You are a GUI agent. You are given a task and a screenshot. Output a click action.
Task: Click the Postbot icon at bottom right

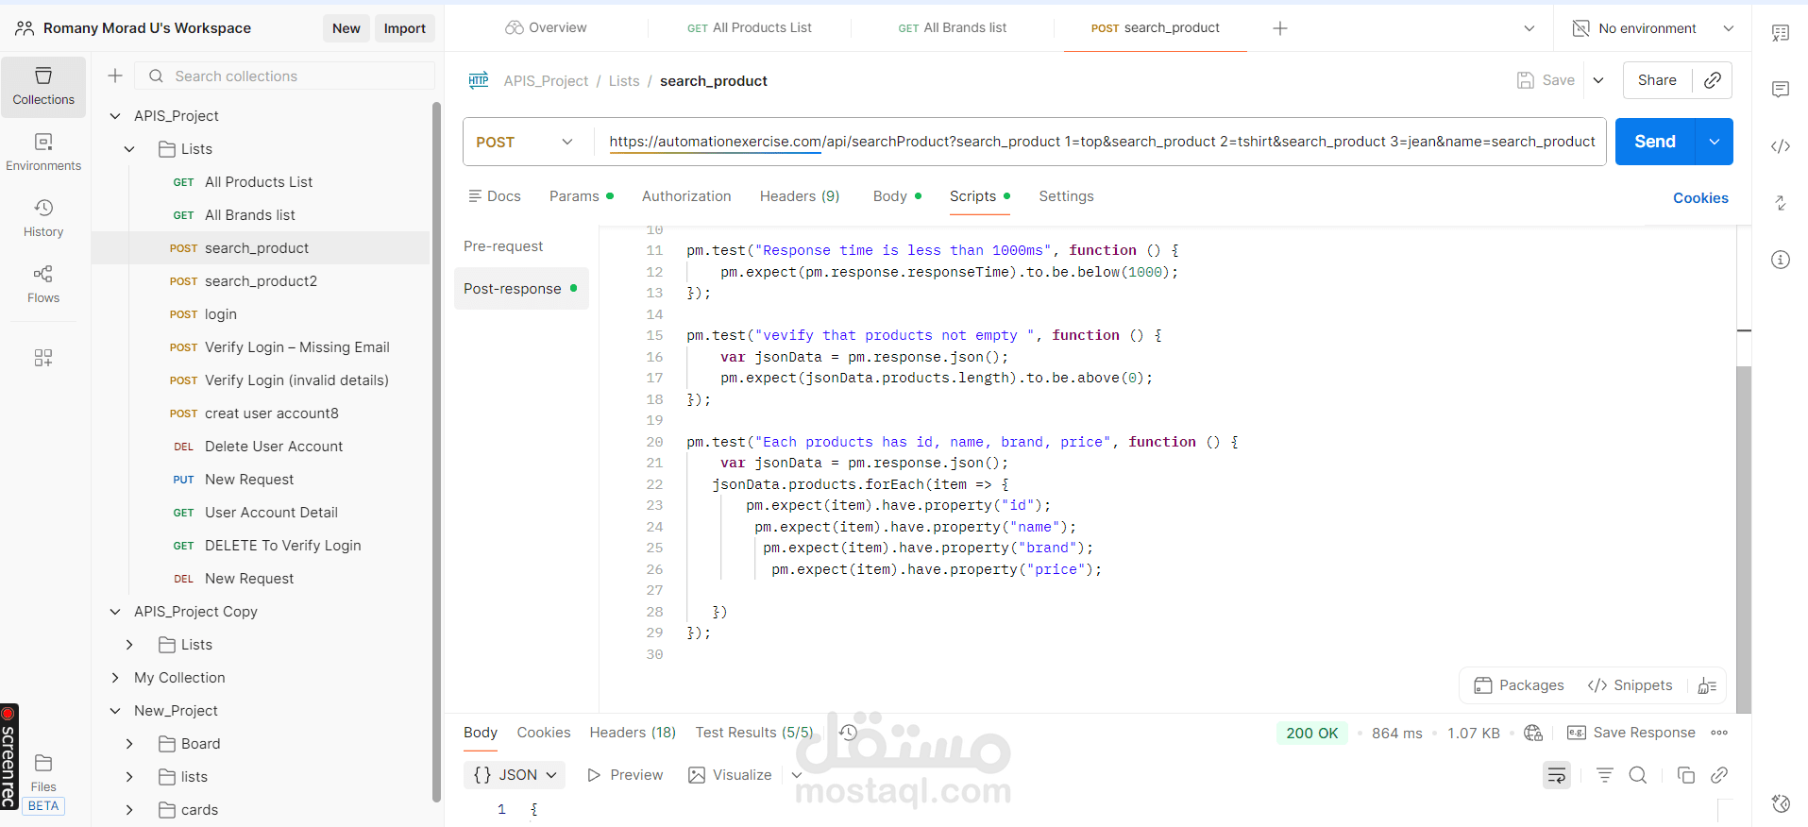tap(1781, 803)
